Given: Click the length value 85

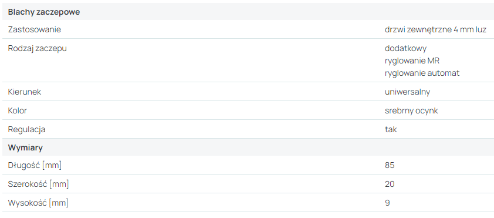Looking at the screenshot, I should click(390, 165).
